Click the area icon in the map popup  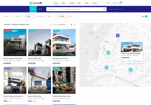pyautogui.click(x=135, y=61)
